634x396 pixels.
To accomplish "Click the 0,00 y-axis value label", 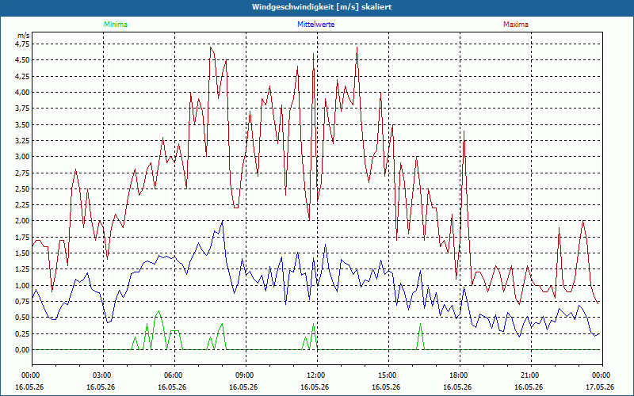I will coord(22,350).
